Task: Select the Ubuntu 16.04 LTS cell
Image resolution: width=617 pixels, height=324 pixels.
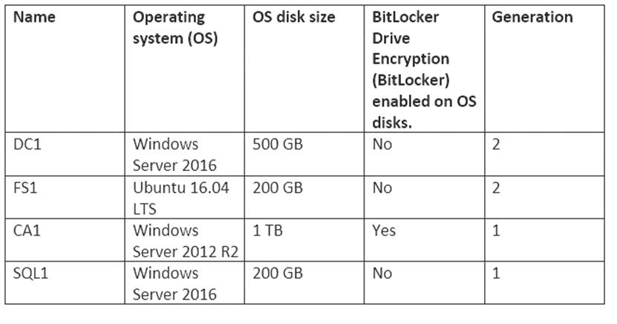Action: click(181, 198)
